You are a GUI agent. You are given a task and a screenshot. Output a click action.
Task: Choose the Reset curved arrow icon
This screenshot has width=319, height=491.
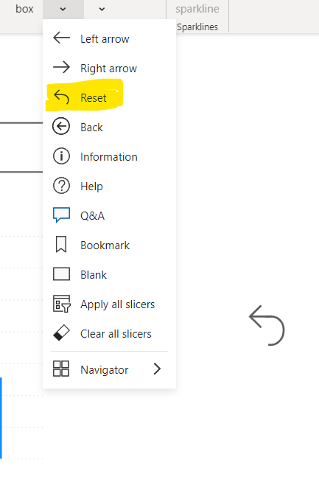(x=61, y=97)
